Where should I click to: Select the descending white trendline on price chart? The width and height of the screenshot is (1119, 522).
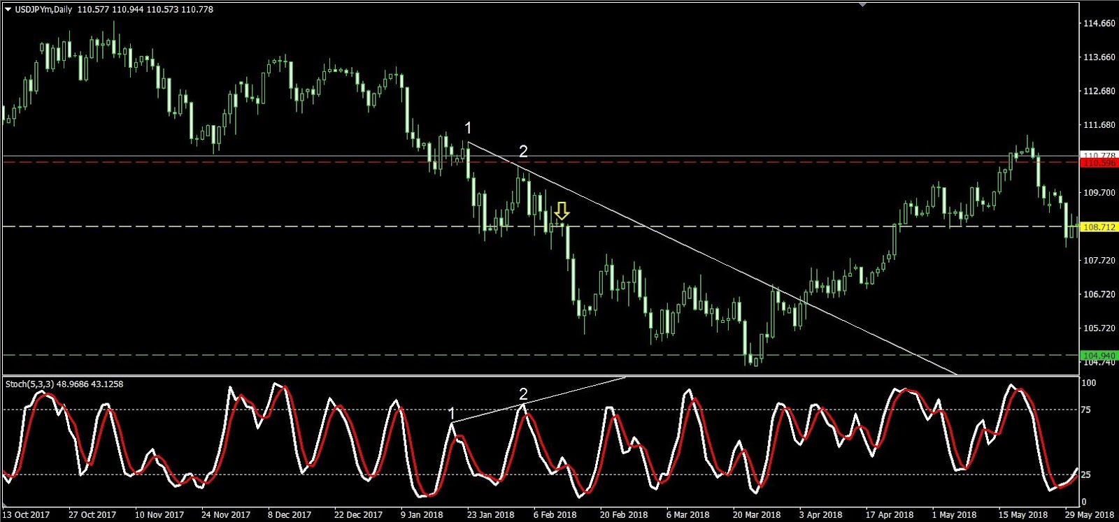click(x=712, y=259)
